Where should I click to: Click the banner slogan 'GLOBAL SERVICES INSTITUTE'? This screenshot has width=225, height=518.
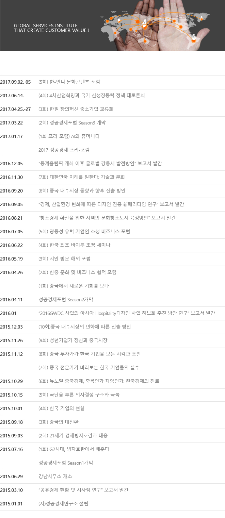[46, 26]
